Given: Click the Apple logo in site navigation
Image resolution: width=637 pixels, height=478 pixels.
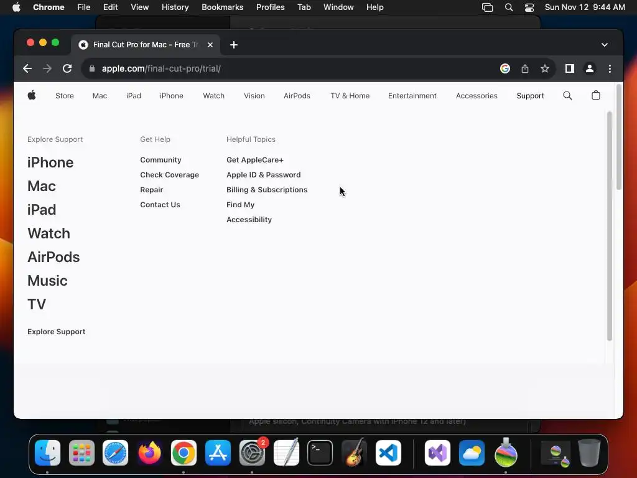Looking at the screenshot, I should click(32, 95).
